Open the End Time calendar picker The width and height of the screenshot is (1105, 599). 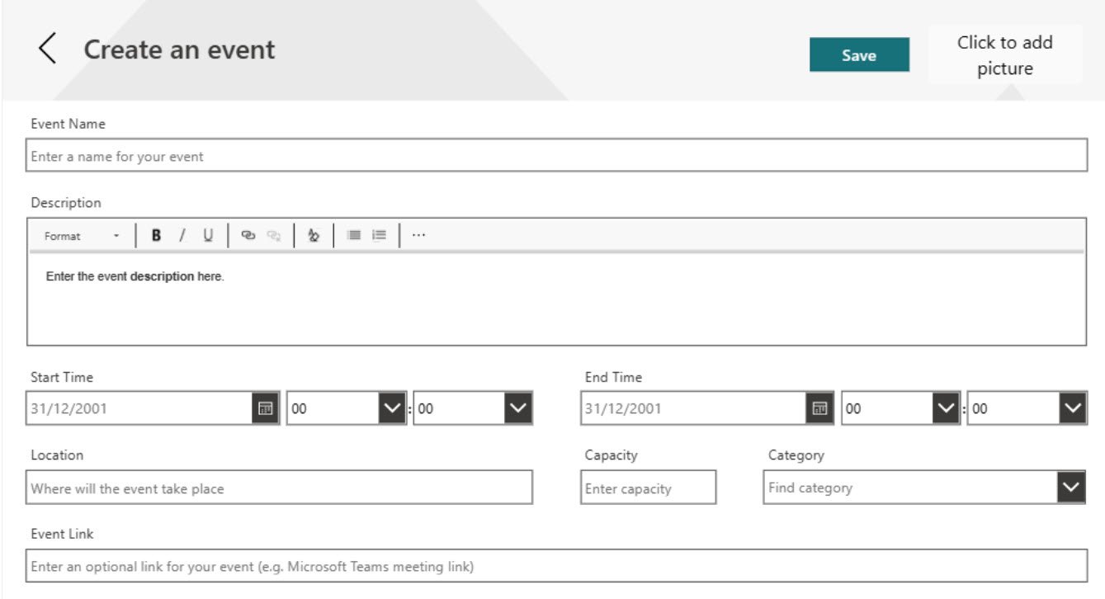click(x=819, y=408)
